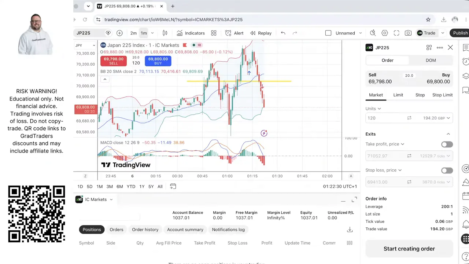Bookmark this page with the star
This screenshot has width=469, height=264.
pyautogui.click(x=428, y=19)
